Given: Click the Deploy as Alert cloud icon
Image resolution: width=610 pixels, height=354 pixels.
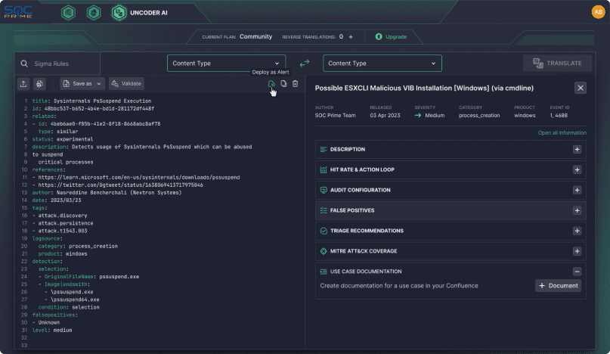Looking at the screenshot, I should [271, 84].
